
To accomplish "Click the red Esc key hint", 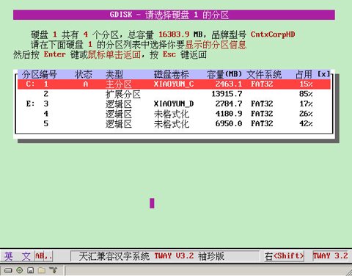I will coord(169,54).
